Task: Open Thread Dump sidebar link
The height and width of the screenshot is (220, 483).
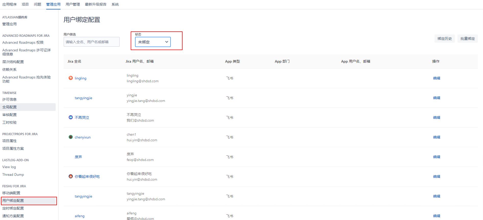Action: (13, 175)
